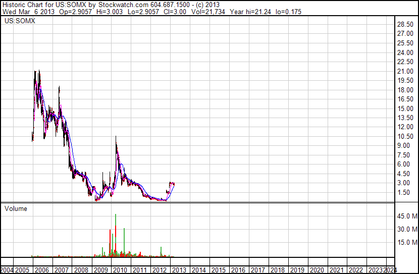Click the 27.00 price axis label
Viewport: 419px width, 274px height.
(x=405, y=34)
